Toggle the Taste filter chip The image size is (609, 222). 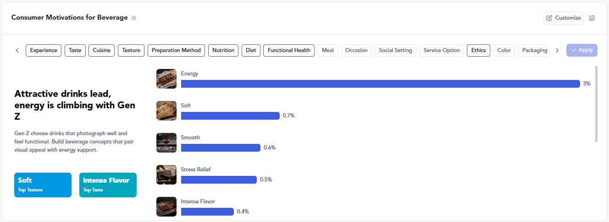75,50
